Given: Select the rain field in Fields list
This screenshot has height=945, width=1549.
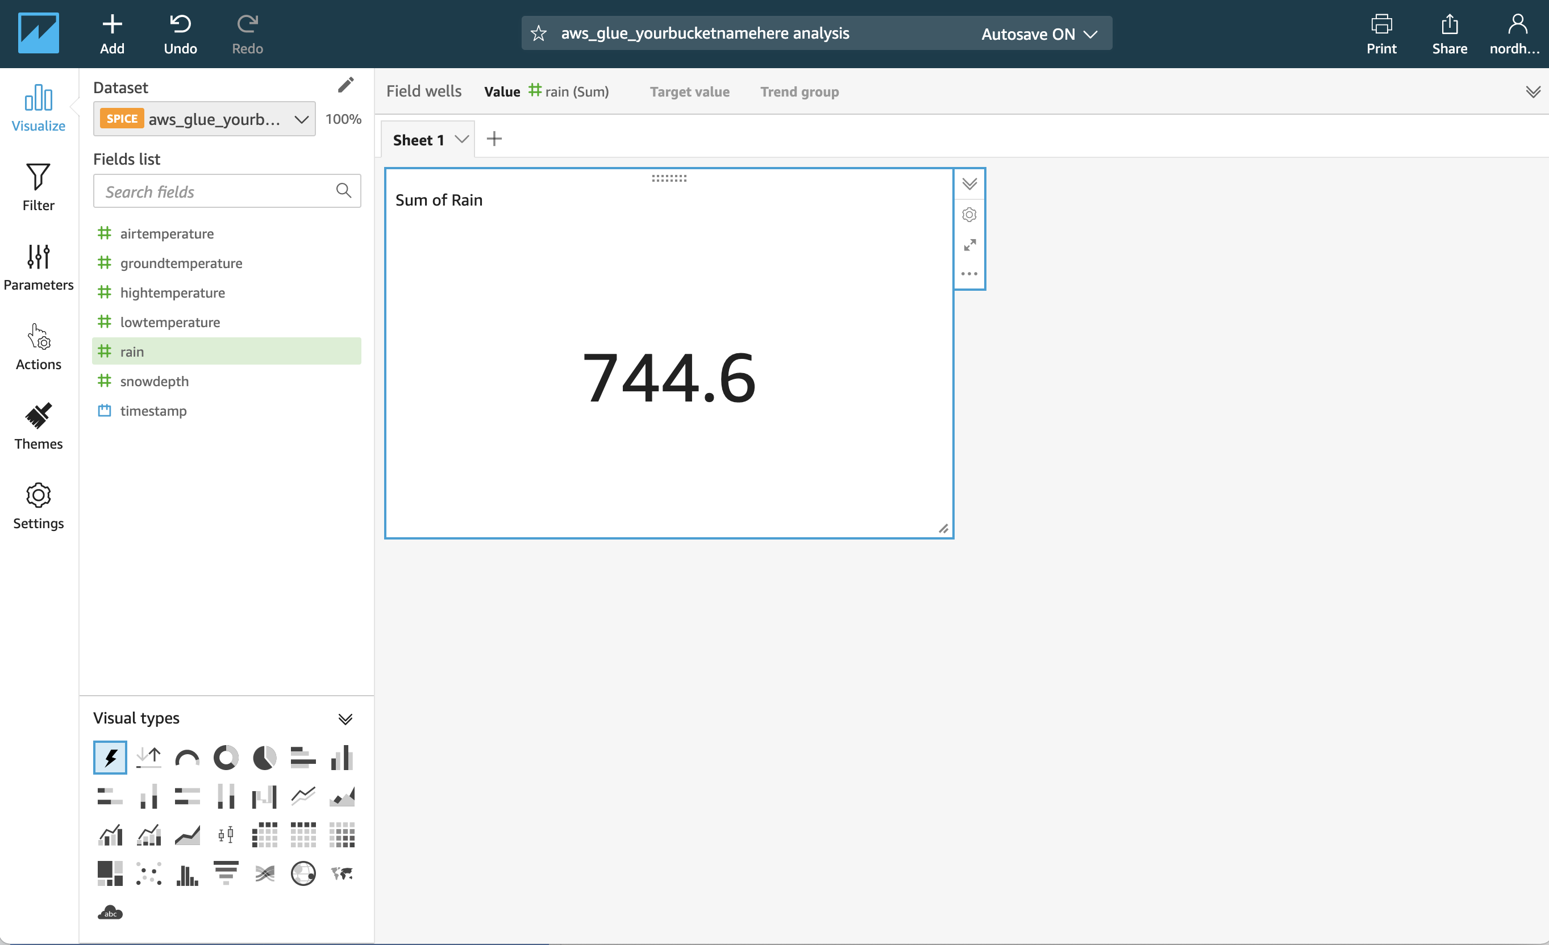Looking at the screenshot, I should click(132, 350).
